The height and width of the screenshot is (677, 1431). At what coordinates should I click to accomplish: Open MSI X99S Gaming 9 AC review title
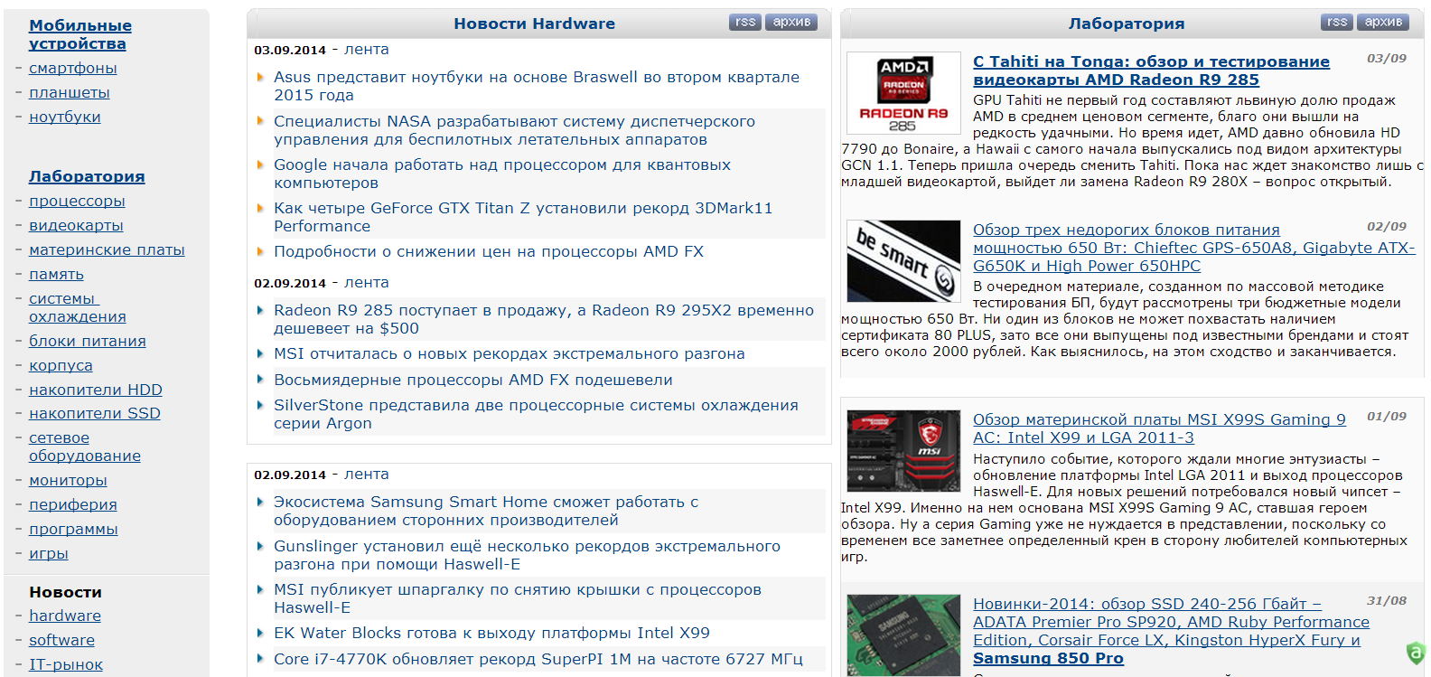click(1160, 428)
